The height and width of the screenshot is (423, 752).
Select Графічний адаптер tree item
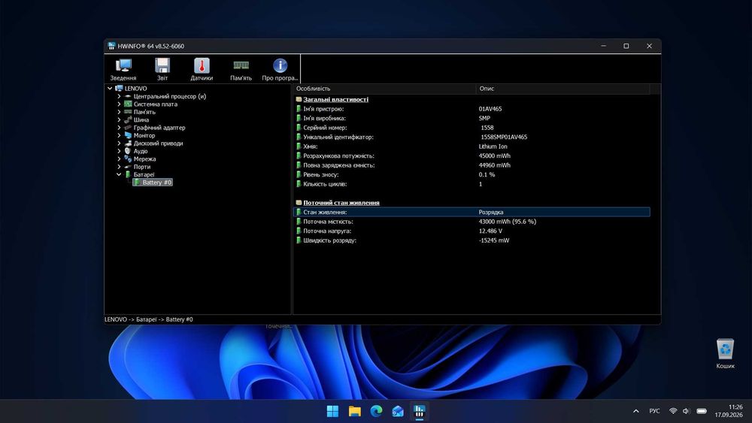(x=154, y=128)
